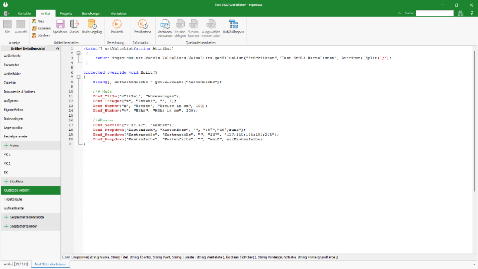Click the Löschen button

[x=40, y=35]
